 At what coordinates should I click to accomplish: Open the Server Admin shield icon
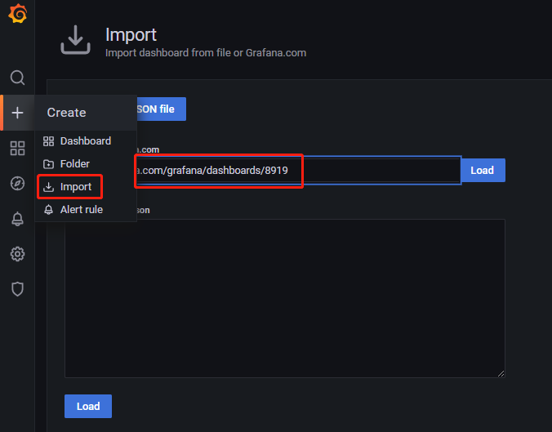(17, 289)
